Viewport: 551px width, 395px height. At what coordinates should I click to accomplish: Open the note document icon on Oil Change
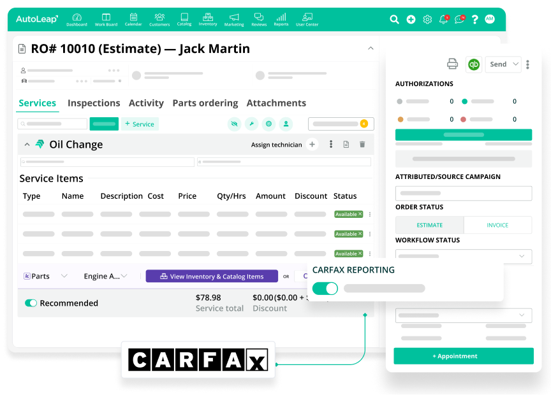(346, 145)
